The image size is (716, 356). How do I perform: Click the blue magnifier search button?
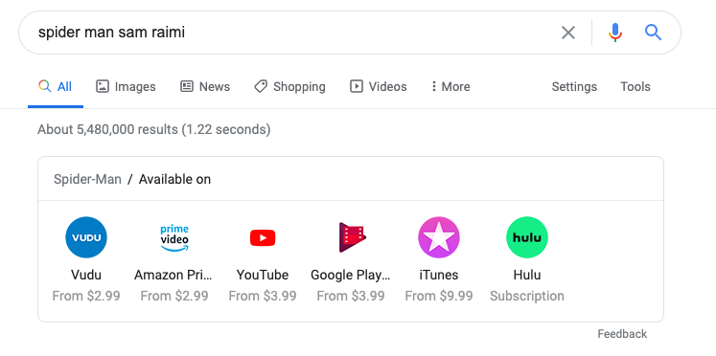653,33
